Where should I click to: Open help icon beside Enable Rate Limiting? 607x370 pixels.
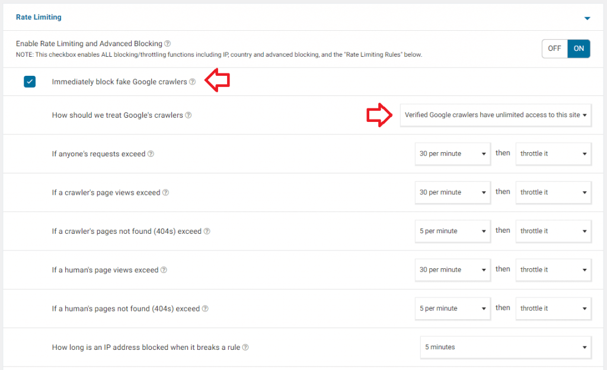click(x=167, y=44)
